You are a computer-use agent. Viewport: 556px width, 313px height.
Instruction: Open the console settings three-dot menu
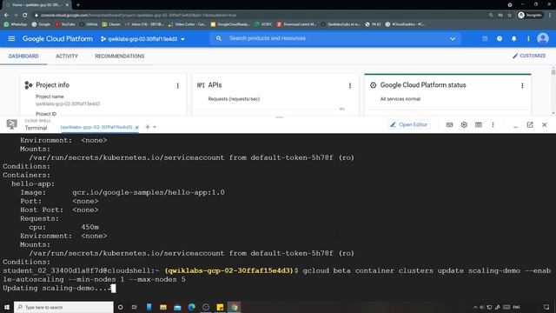tap(528, 38)
